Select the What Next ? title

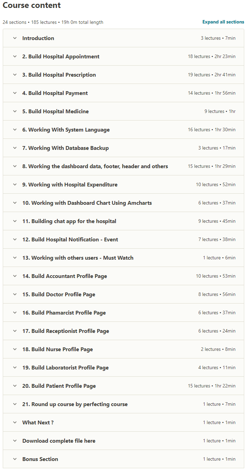click(38, 423)
